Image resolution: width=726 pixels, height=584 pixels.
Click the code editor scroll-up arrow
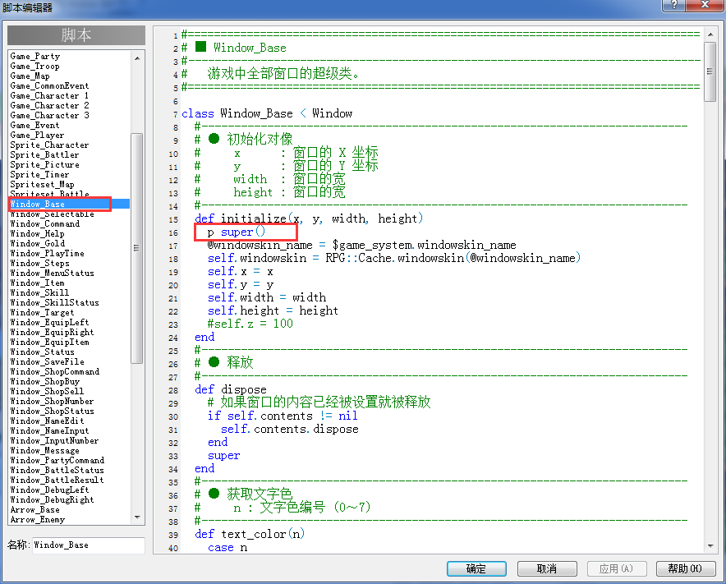[x=710, y=34]
